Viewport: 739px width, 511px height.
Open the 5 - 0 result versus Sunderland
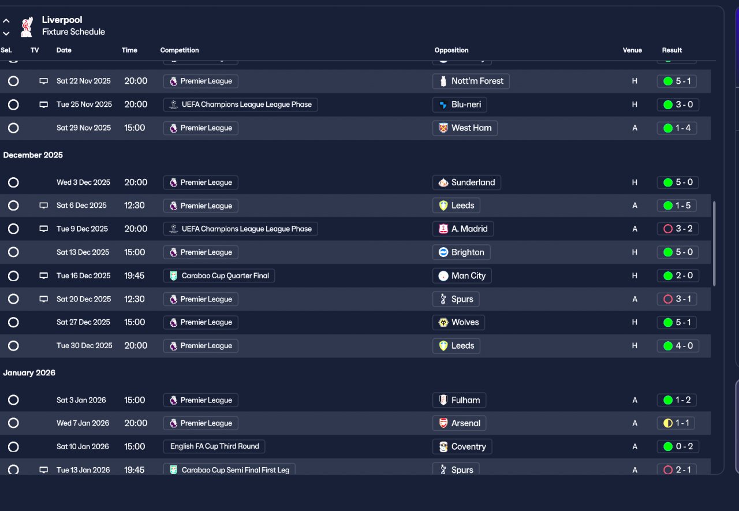tap(678, 182)
